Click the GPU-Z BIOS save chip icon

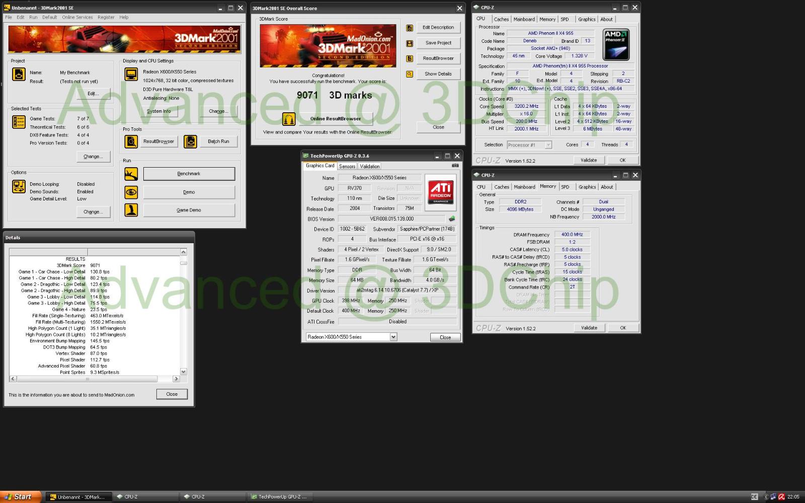[452, 219]
